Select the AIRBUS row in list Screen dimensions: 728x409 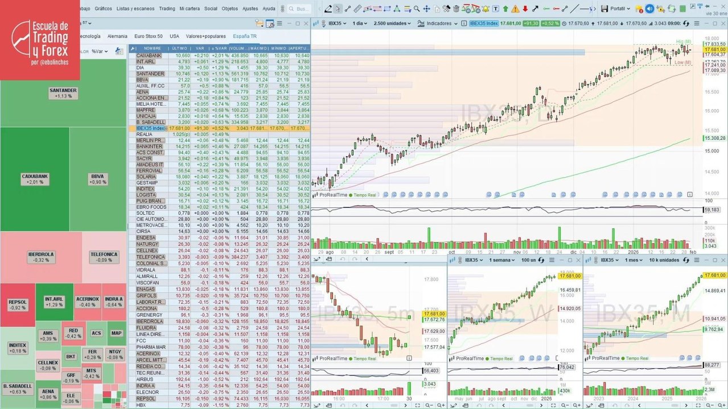220,379
